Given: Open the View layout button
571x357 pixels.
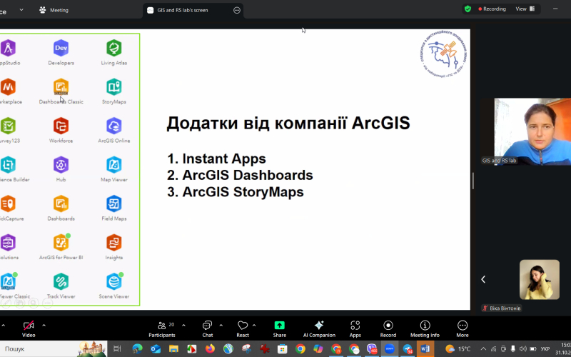Looking at the screenshot, I should [524, 9].
